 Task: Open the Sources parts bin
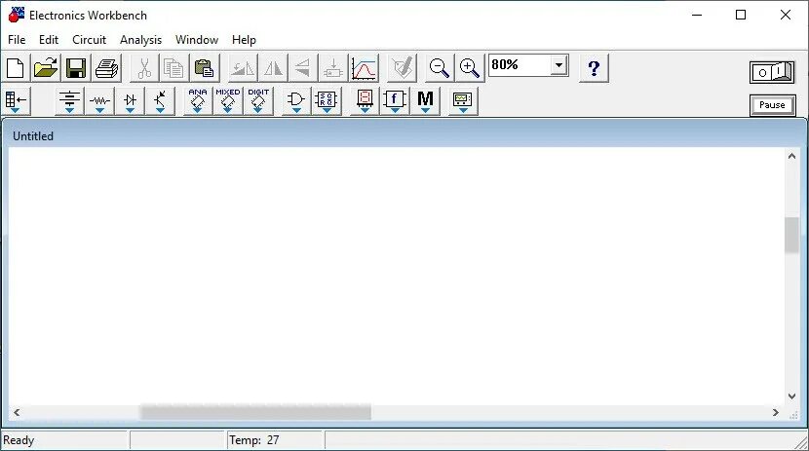69,101
